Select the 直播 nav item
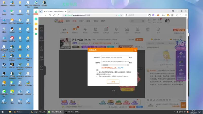This screenshot has width=203, height=114. [74, 21]
